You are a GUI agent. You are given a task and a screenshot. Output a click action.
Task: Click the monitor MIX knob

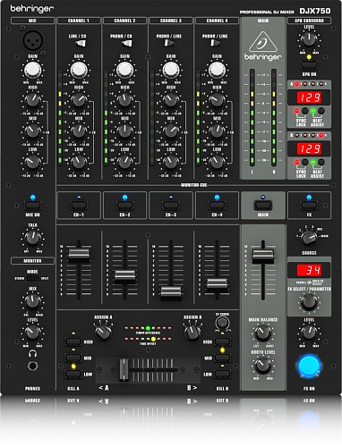pyautogui.click(x=32, y=301)
